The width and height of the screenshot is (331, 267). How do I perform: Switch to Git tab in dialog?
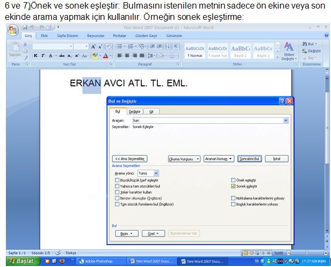click(x=152, y=112)
